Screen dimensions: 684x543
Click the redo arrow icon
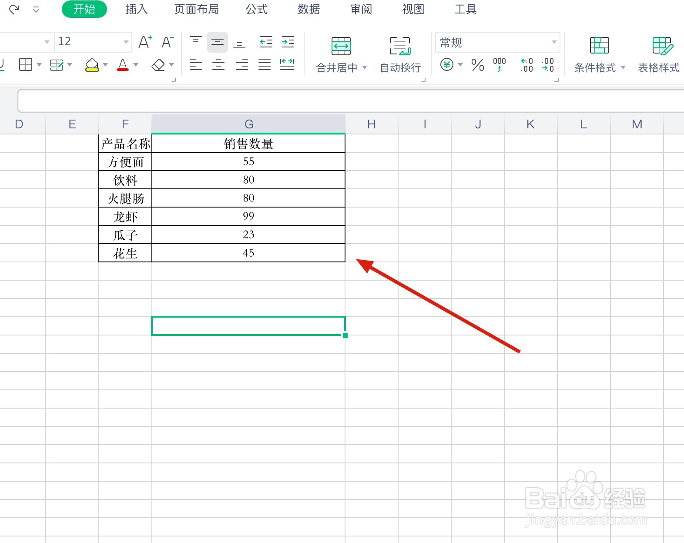(14, 9)
